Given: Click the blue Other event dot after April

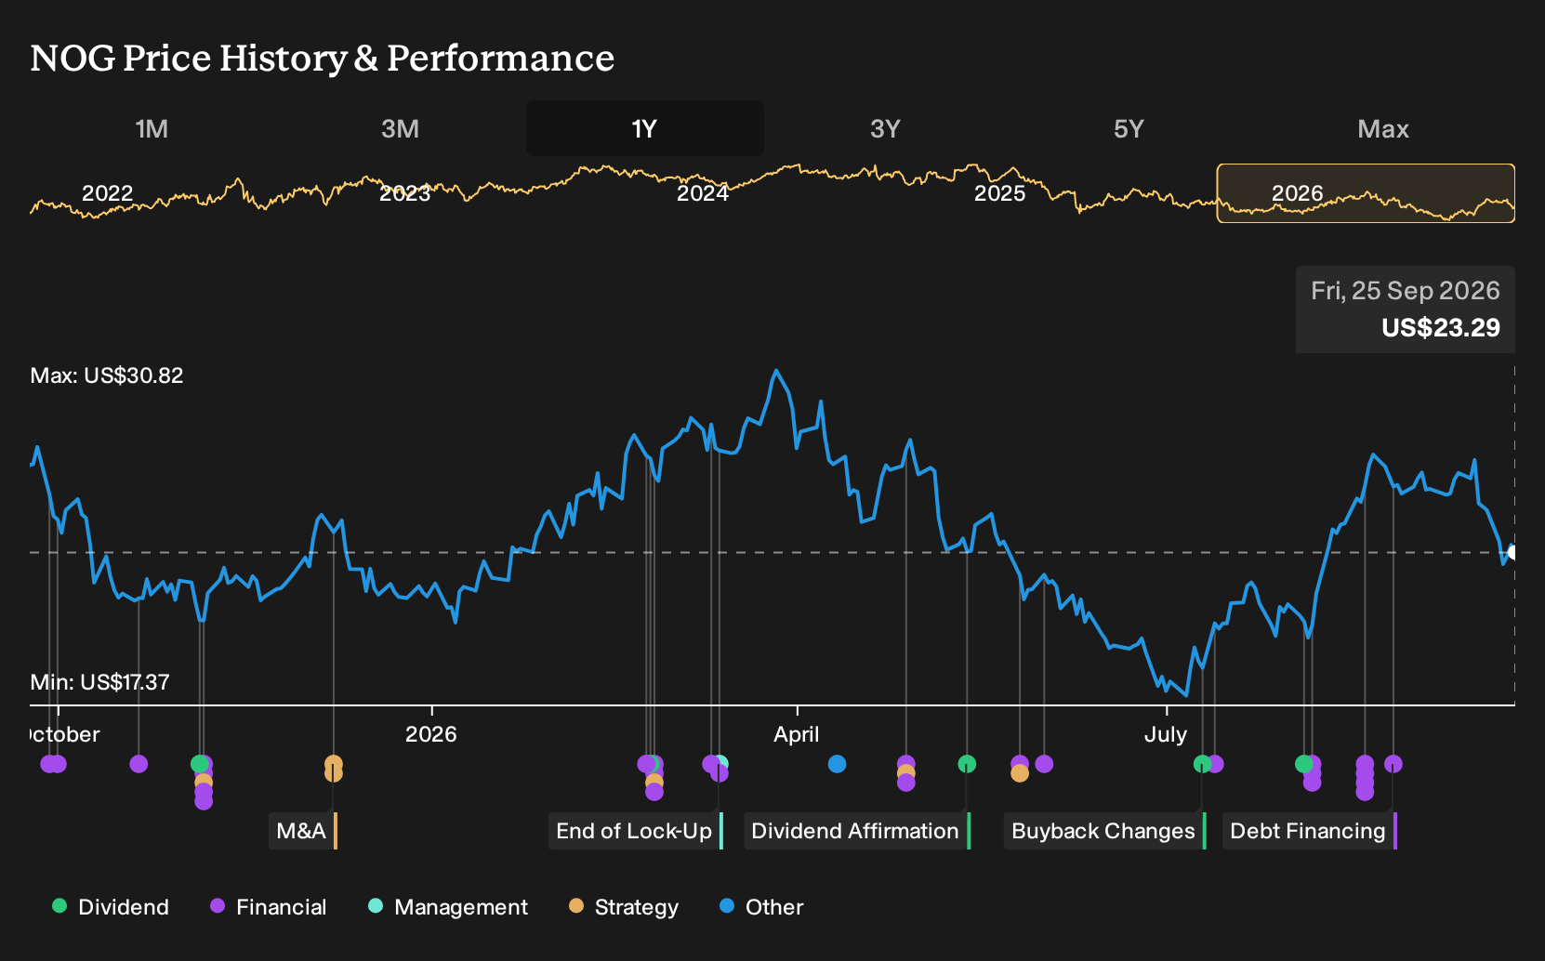Looking at the screenshot, I should [837, 764].
